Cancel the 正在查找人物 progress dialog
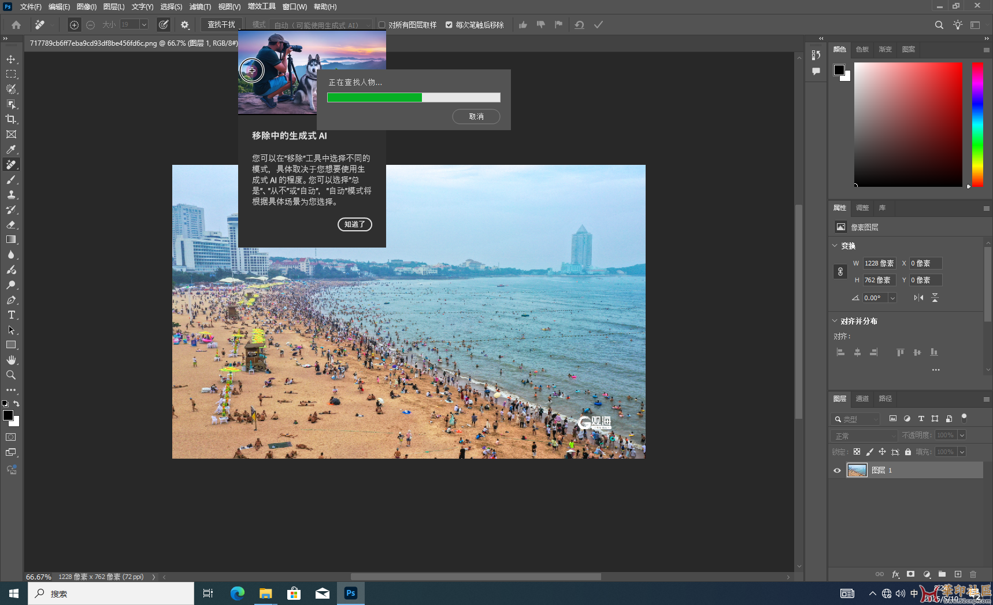Image resolution: width=993 pixels, height=605 pixels. [476, 116]
